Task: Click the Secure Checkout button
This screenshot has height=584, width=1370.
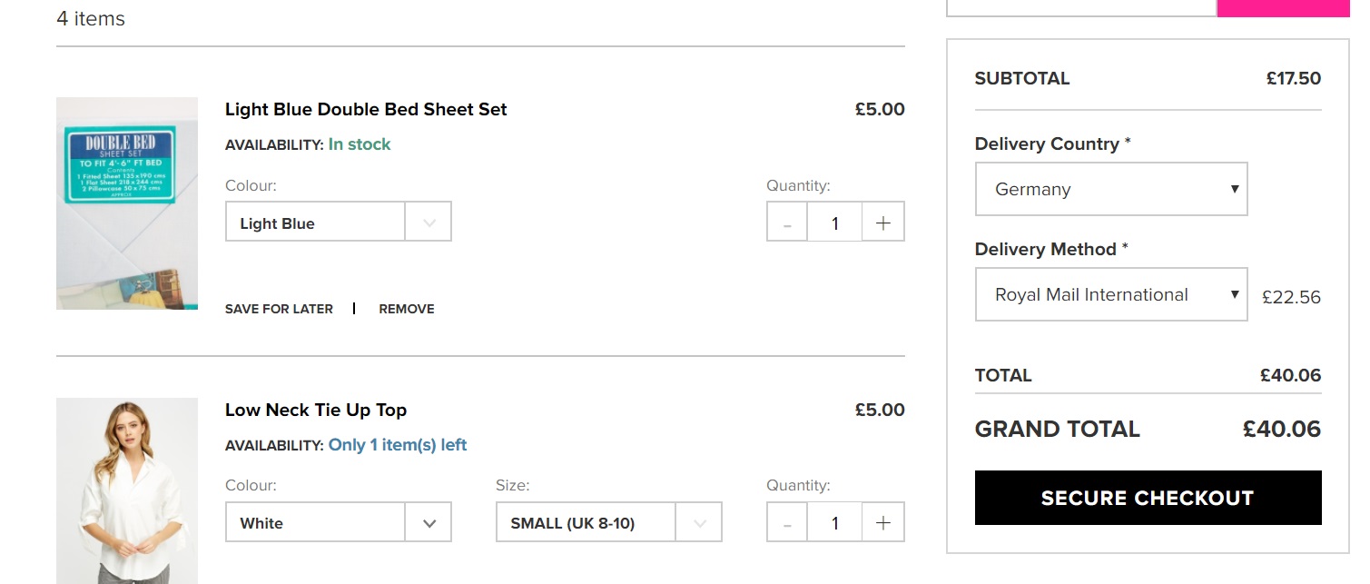Action: pos(1148,498)
